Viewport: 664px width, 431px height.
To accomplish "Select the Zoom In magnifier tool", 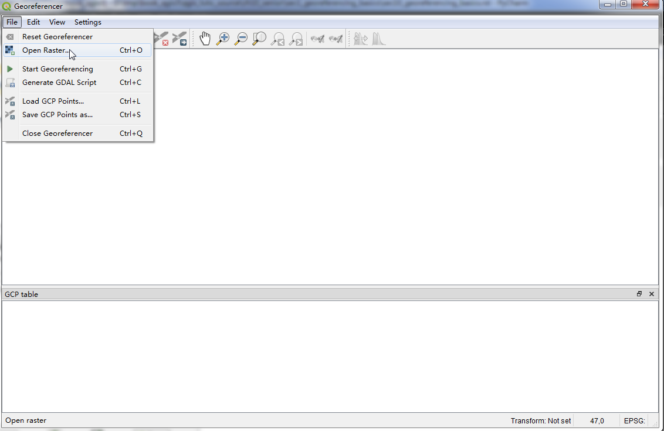I will click(223, 39).
